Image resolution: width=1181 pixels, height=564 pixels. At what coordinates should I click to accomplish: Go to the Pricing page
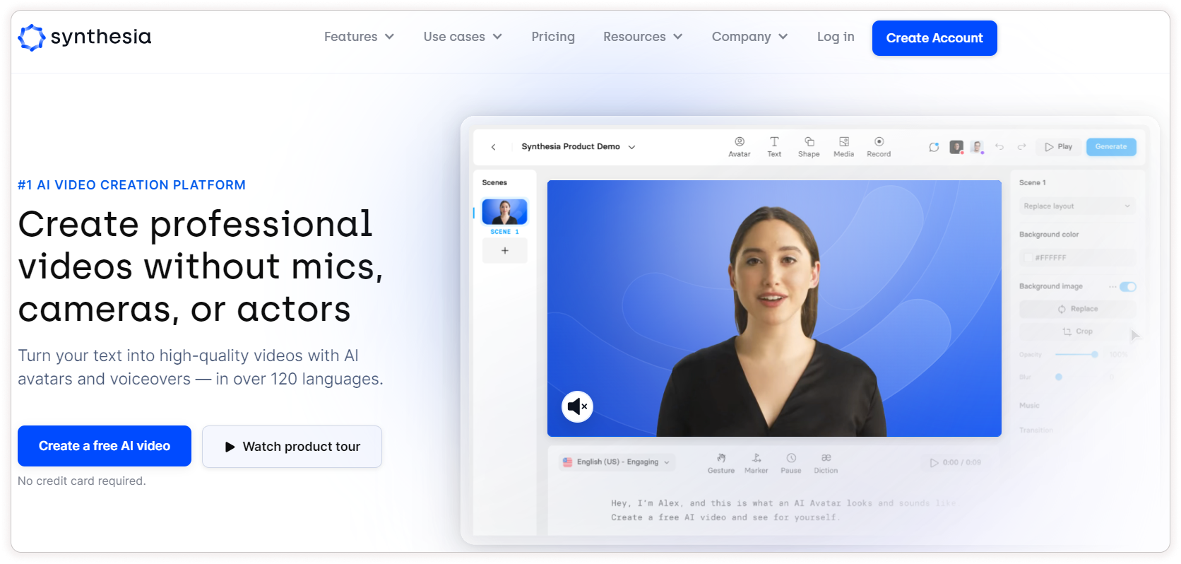[553, 37]
